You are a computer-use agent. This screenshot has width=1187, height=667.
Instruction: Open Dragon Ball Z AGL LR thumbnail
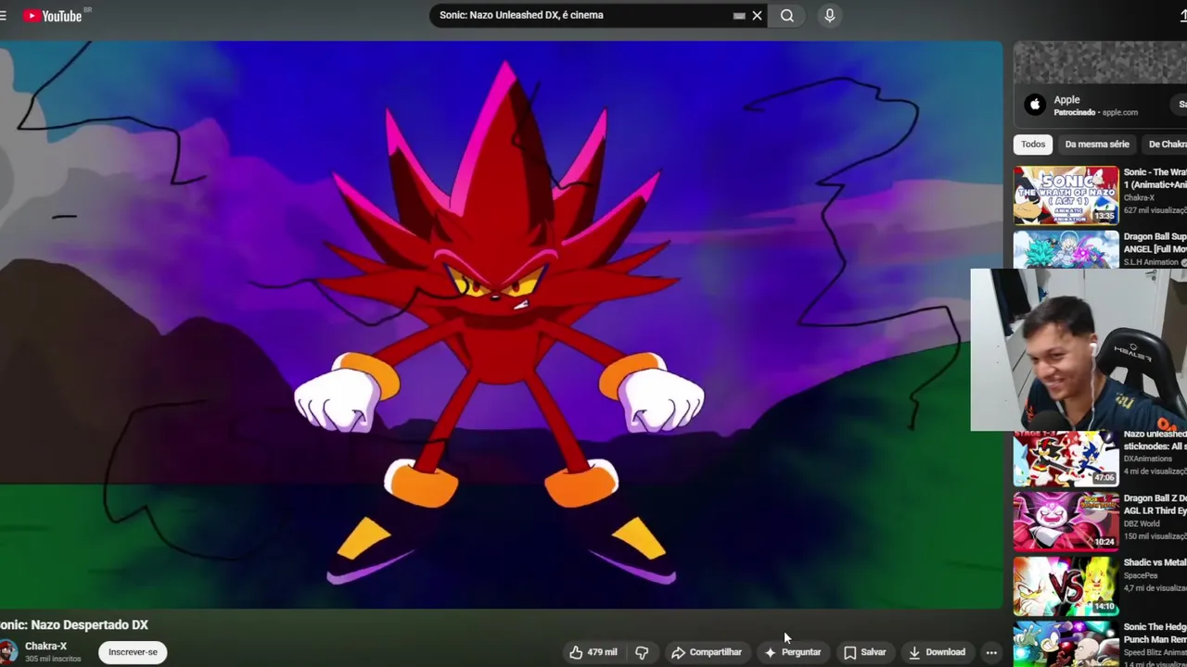coord(1066,522)
